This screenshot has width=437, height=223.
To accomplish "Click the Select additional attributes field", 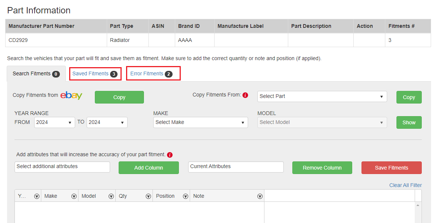I will [62, 167].
